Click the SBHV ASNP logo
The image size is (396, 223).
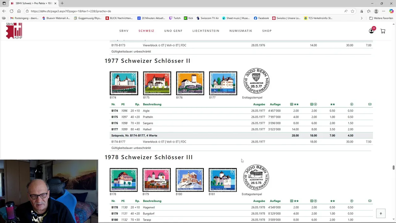pyautogui.click(x=14, y=31)
